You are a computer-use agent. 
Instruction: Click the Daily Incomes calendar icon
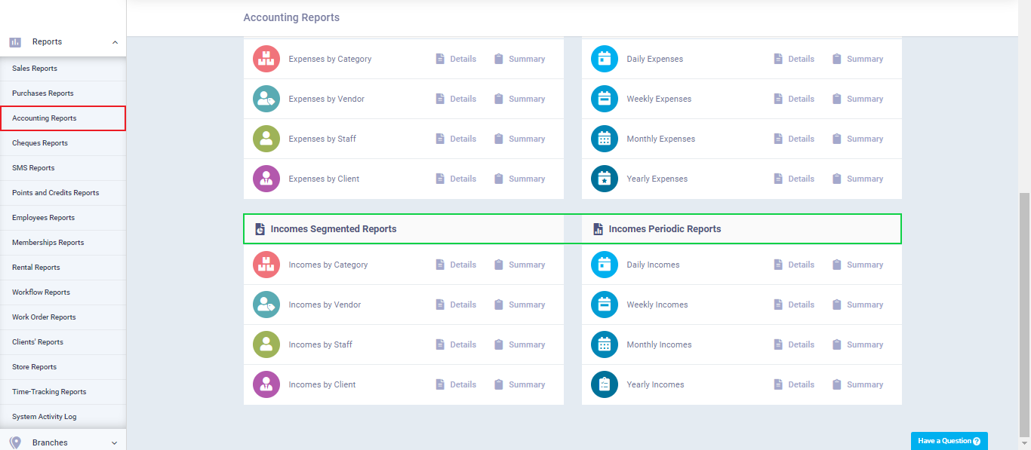[x=604, y=265]
